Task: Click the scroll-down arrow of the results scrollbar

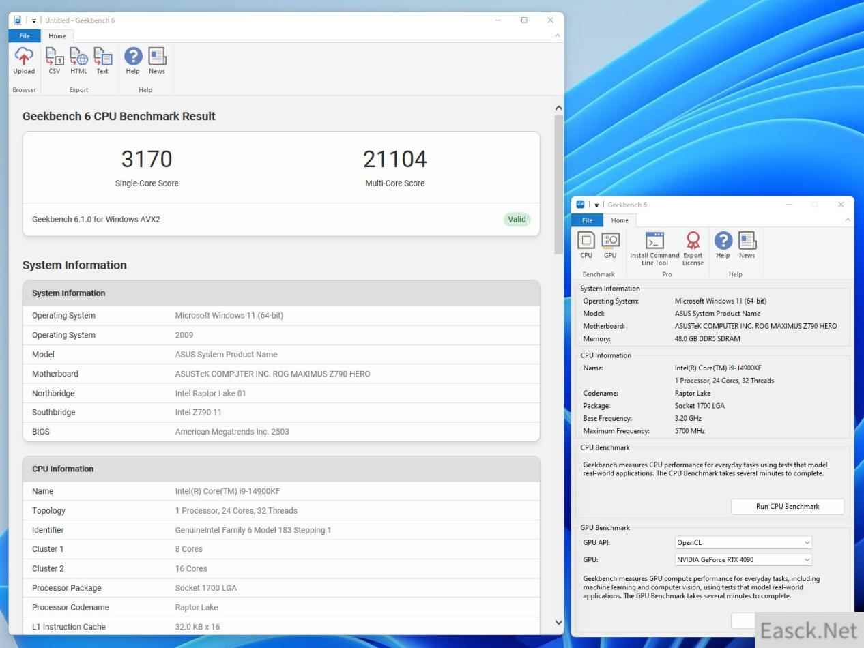Action: tap(559, 622)
